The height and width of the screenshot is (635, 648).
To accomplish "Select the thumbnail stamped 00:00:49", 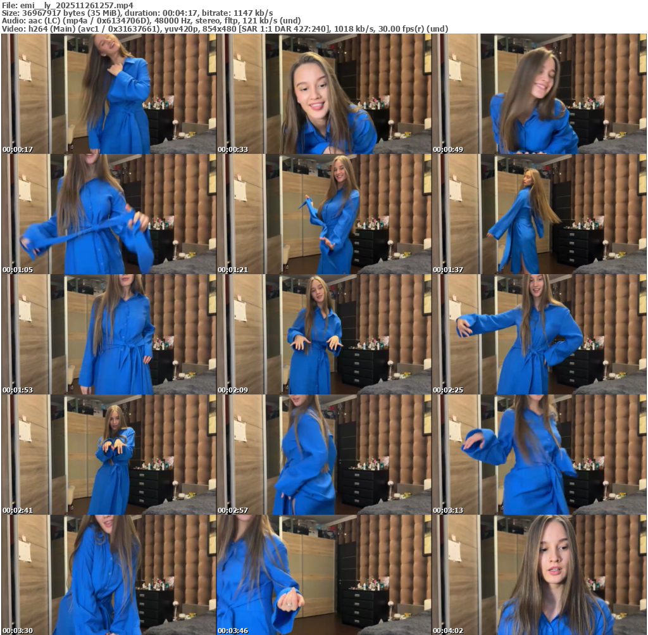I will [x=539, y=94].
